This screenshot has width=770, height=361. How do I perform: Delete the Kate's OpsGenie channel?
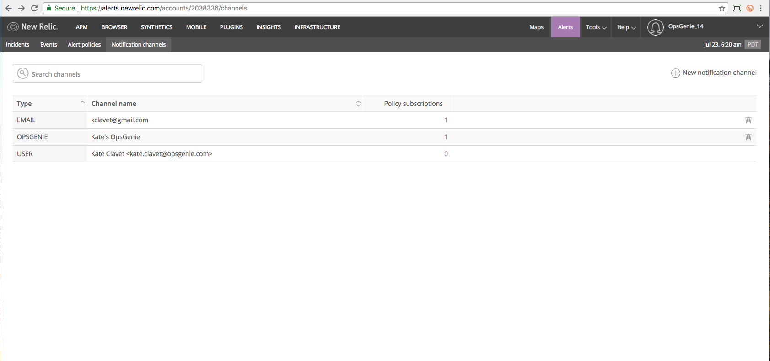(x=748, y=137)
